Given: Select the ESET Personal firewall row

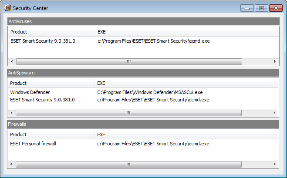Looking at the screenshot, I should point(143,144).
